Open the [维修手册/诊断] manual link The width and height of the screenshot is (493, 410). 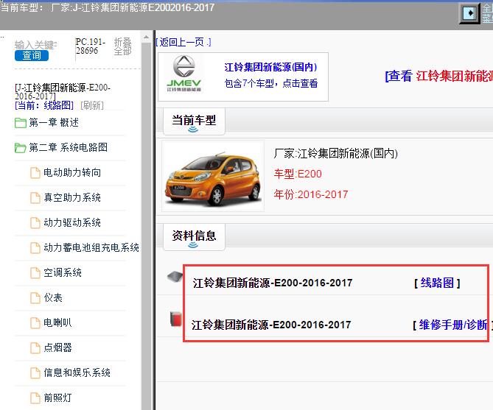tap(452, 325)
